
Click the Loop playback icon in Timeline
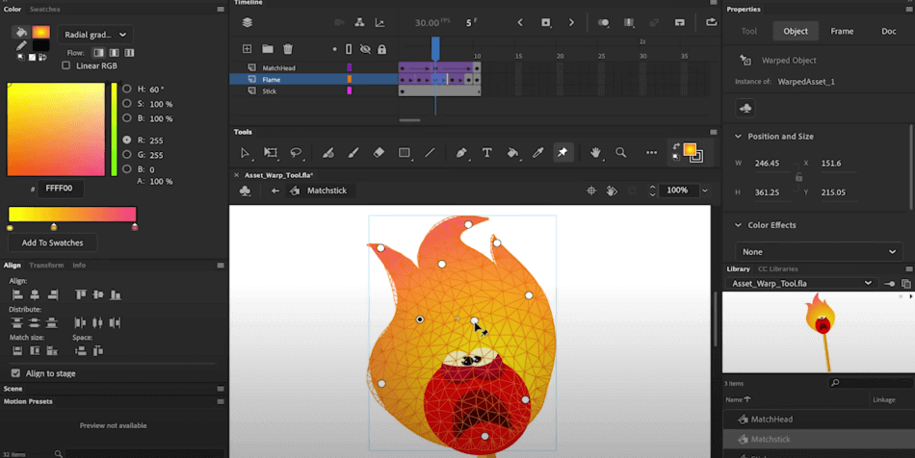click(712, 23)
